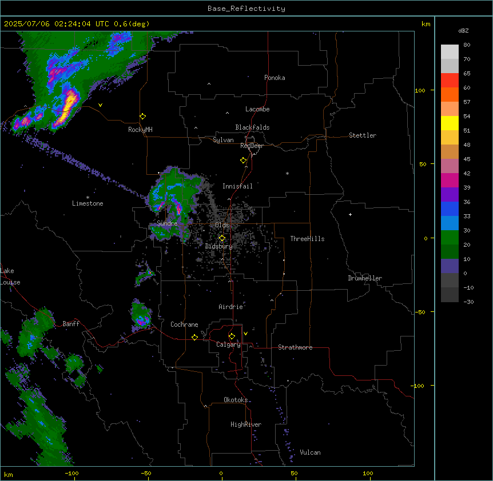493x481 pixels.
Task: Click the Vulcan town label
Action: (310, 452)
